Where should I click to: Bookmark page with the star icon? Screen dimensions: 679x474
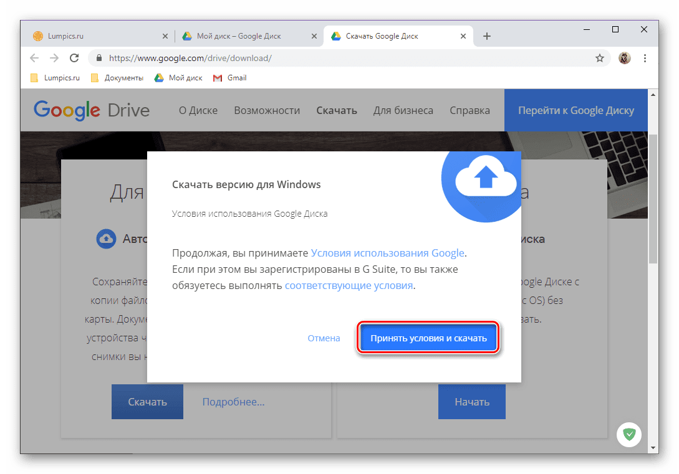pos(599,58)
